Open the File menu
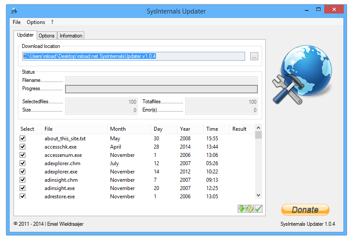This screenshot has width=360, height=241. pyautogui.click(x=17, y=22)
